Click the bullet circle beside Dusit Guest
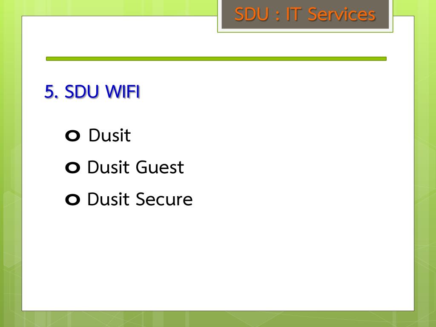Screen dimensions: 436x327 (72, 168)
